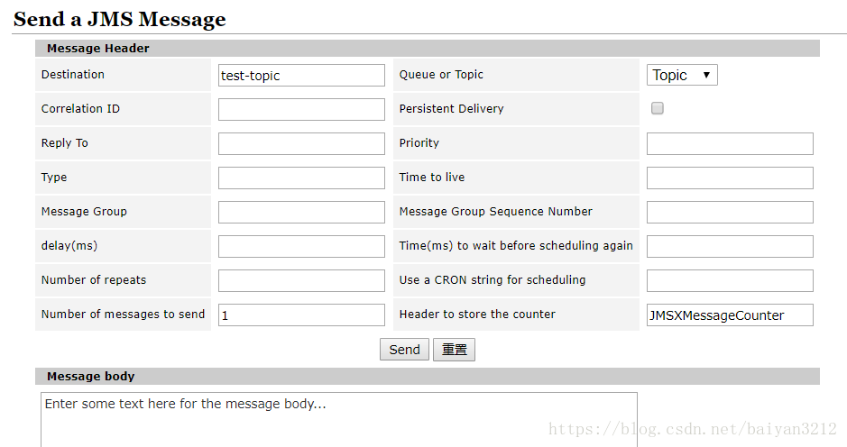Click the 重置 reset button

454,350
